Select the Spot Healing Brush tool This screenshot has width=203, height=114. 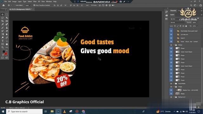[7, 24]
